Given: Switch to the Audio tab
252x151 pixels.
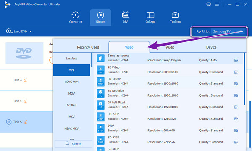Looking at the screenshot, I should pyautogui.click(x=170, y=47).
